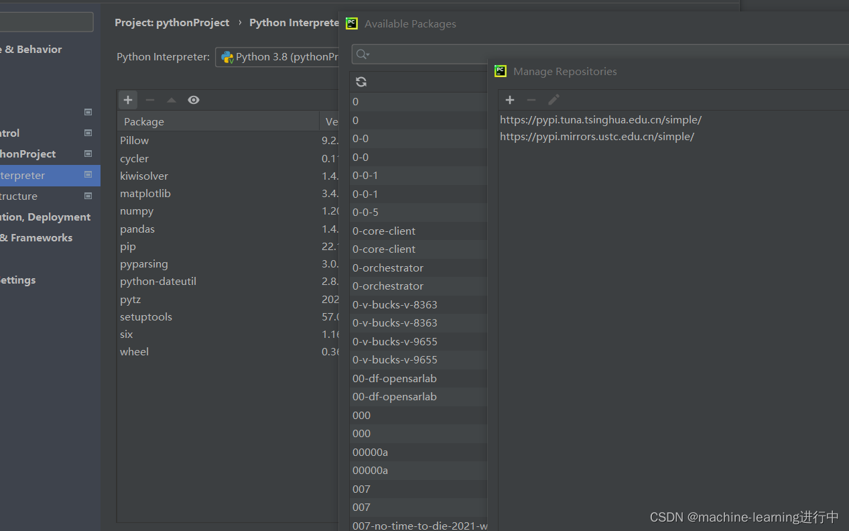This screenshot has width=849, height=531.
Task: Click the settings search box at the top left
Action: coord(47,21)
